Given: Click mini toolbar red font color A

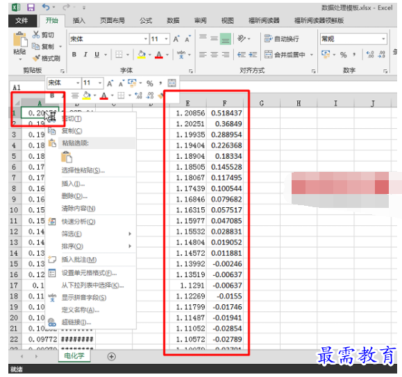Looking at the screenshot, I should coord(104,96).
